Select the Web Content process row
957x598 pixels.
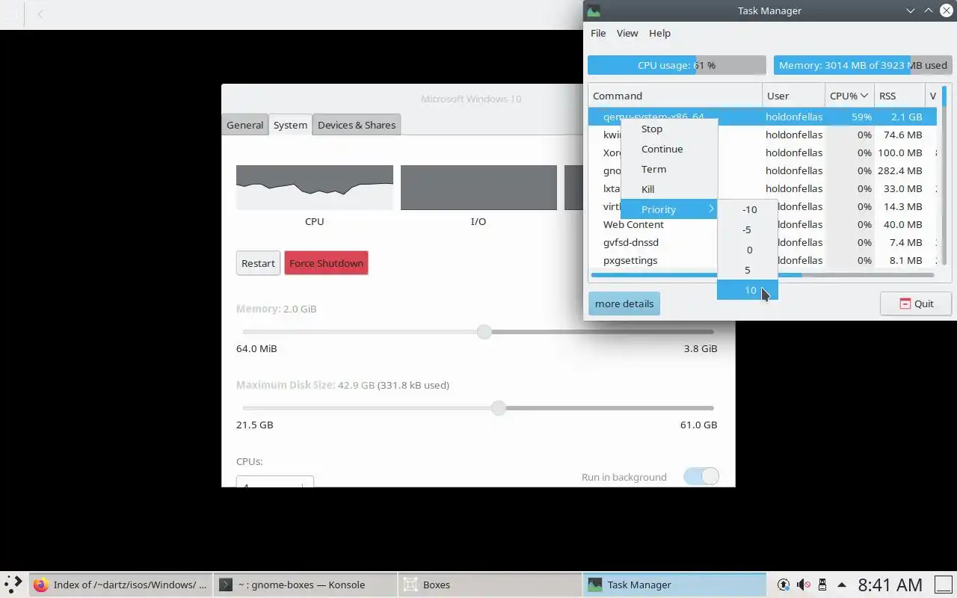(x=762, y=224)
